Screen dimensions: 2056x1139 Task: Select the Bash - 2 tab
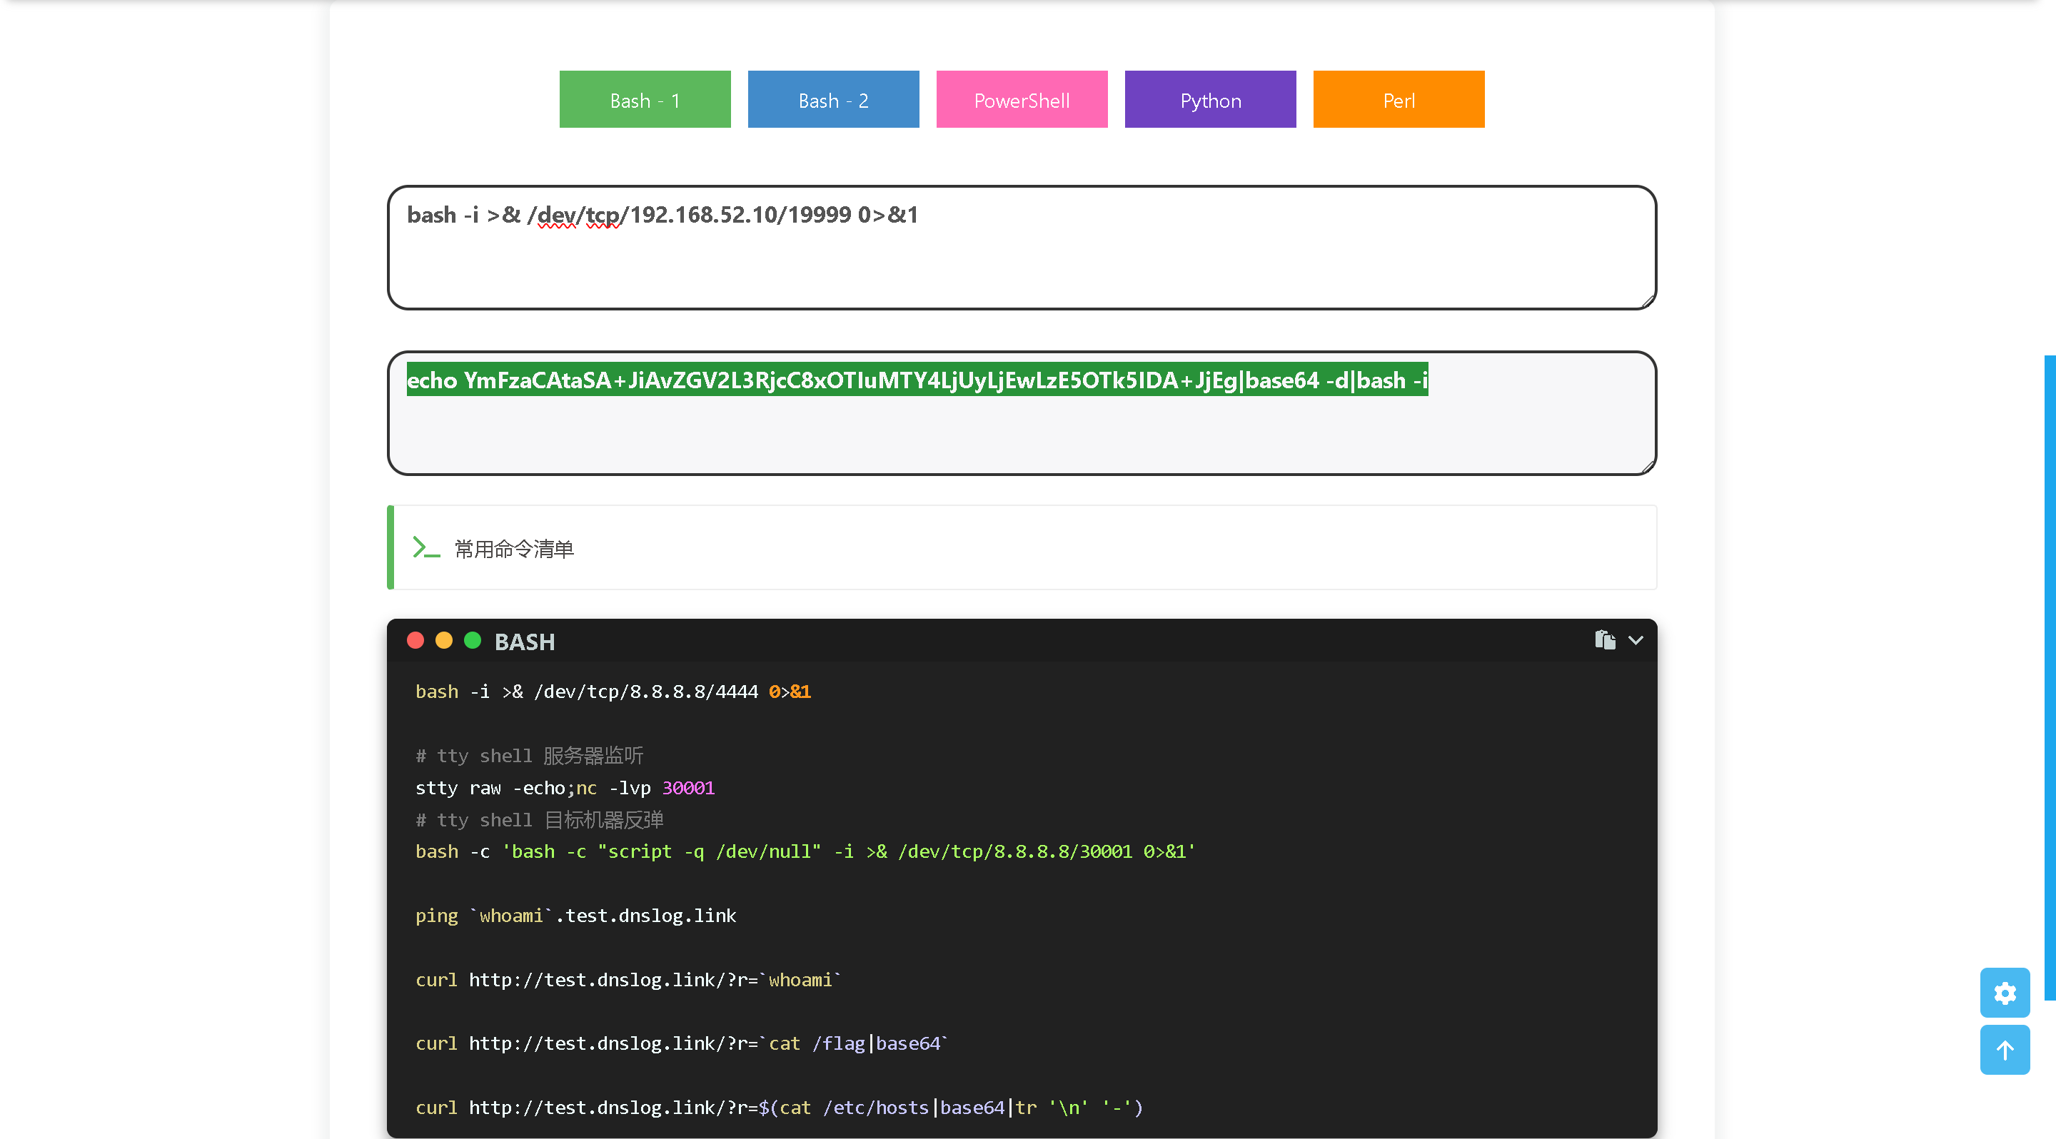click(832, 100)
